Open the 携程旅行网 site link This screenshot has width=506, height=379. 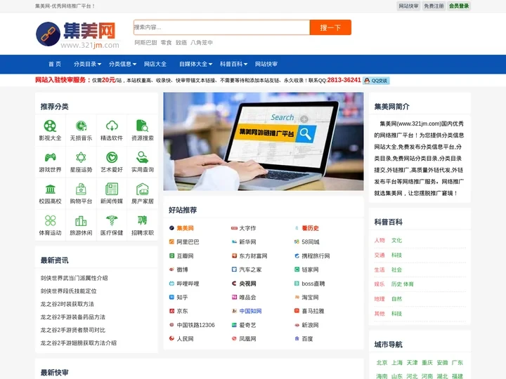(316, 256)
